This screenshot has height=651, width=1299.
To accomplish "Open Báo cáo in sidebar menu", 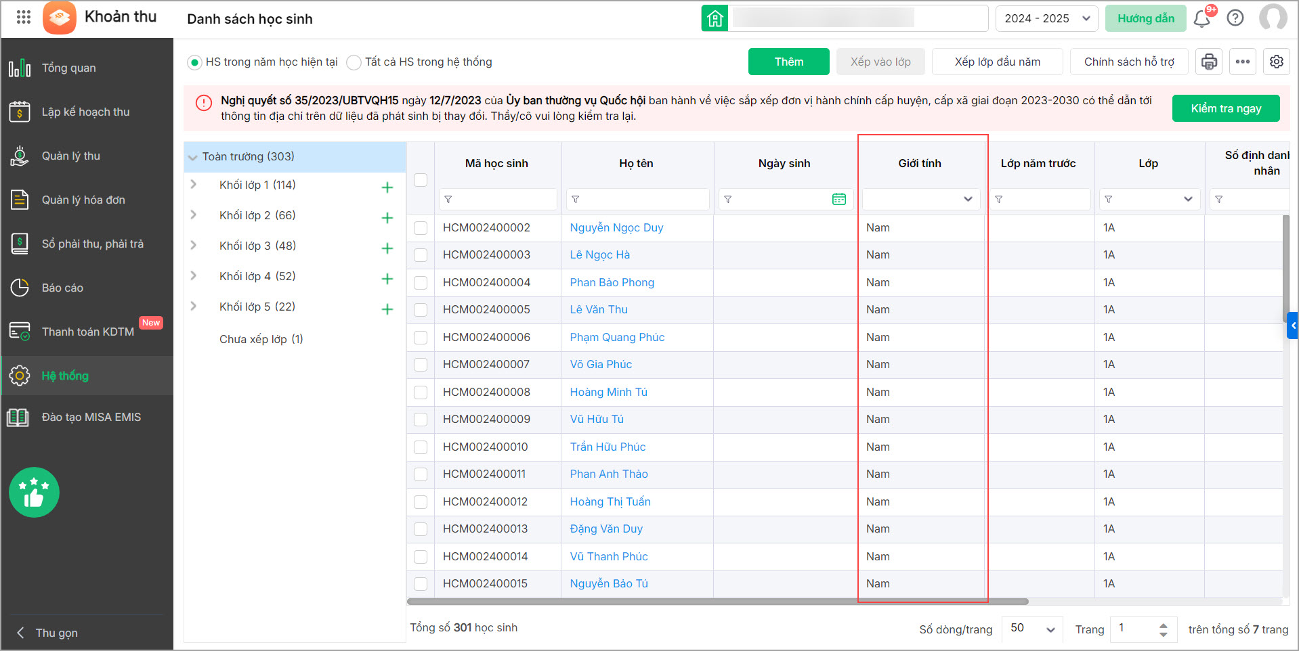I will [62, 288].
